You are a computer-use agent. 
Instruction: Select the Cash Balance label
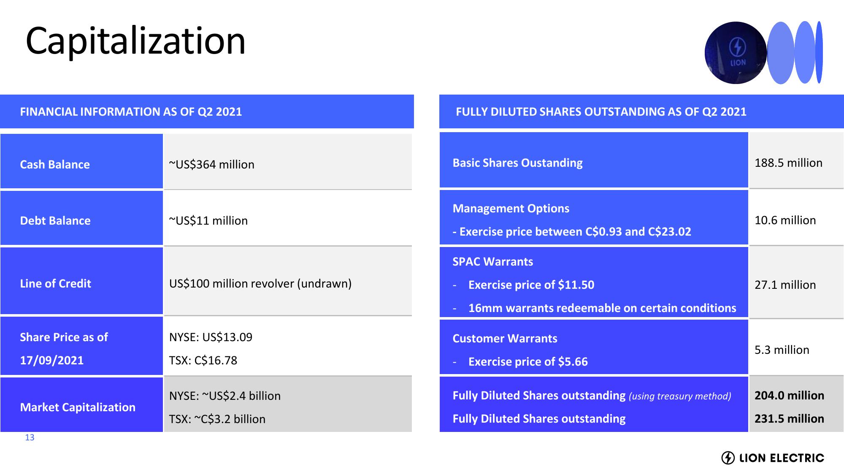point(55,164)
